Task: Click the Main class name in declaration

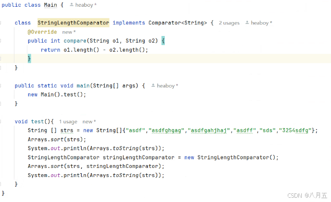Action: [50, 5]
